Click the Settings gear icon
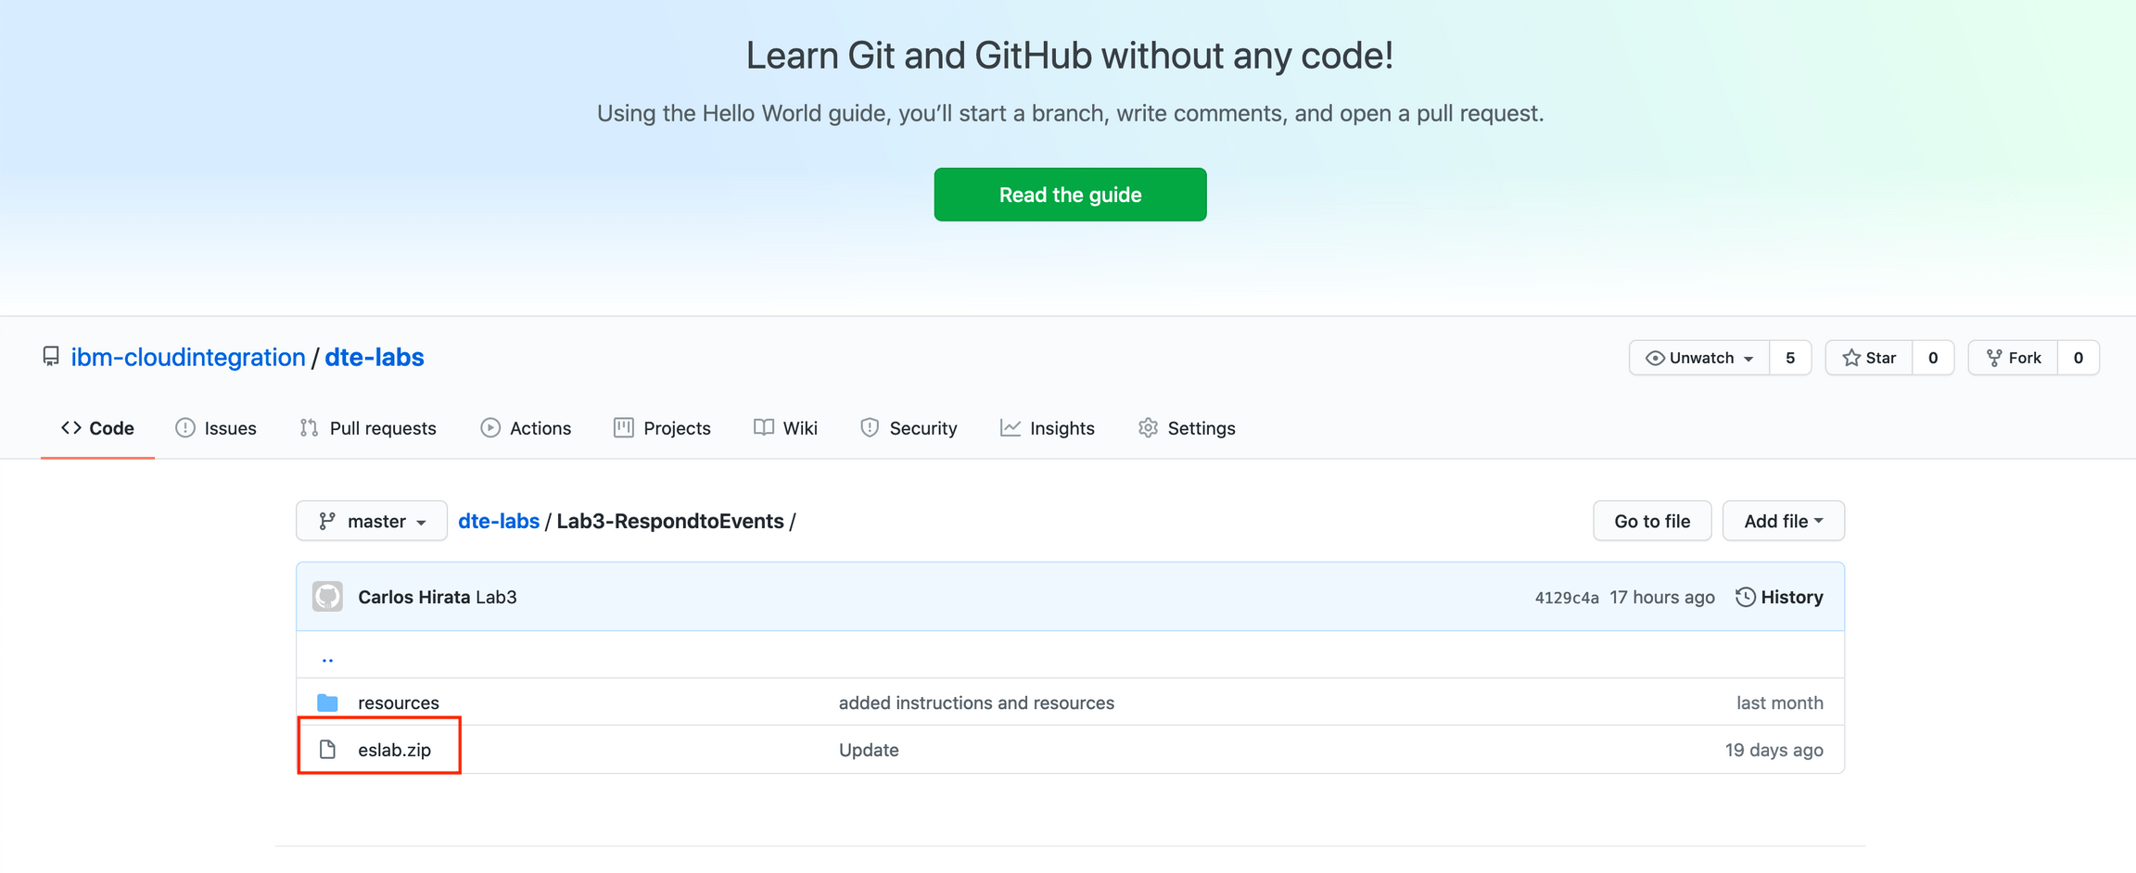This screenshot has height=873, width=2136. pos(1148,427)
